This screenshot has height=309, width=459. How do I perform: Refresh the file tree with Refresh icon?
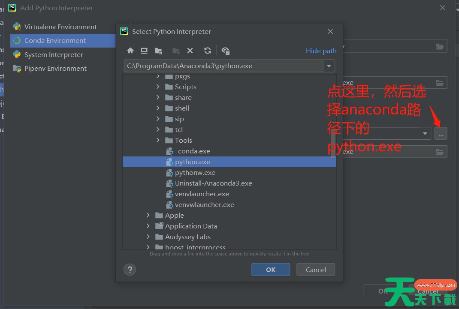(208, 51)
